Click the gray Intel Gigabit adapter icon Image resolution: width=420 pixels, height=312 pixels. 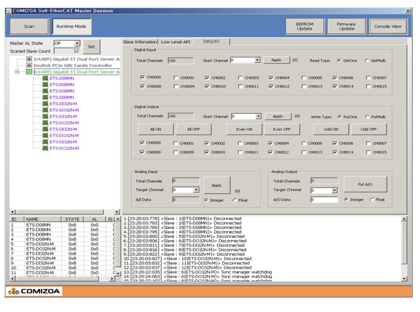click(29, 59)
